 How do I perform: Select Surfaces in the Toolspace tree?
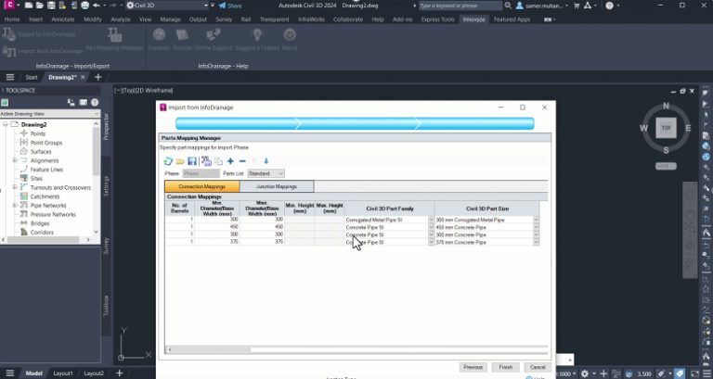point(41,151)
